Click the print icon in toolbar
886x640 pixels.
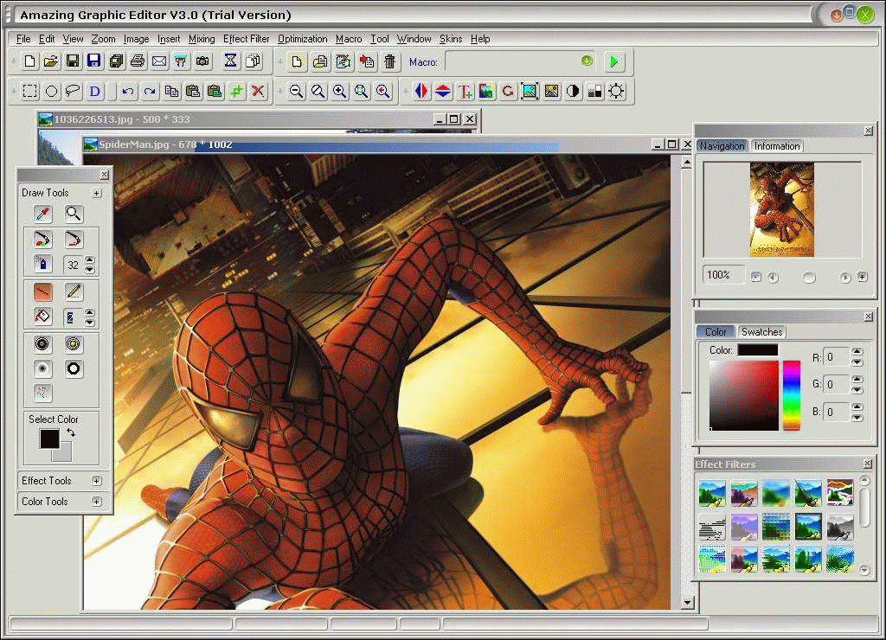[x=138, y=61]
